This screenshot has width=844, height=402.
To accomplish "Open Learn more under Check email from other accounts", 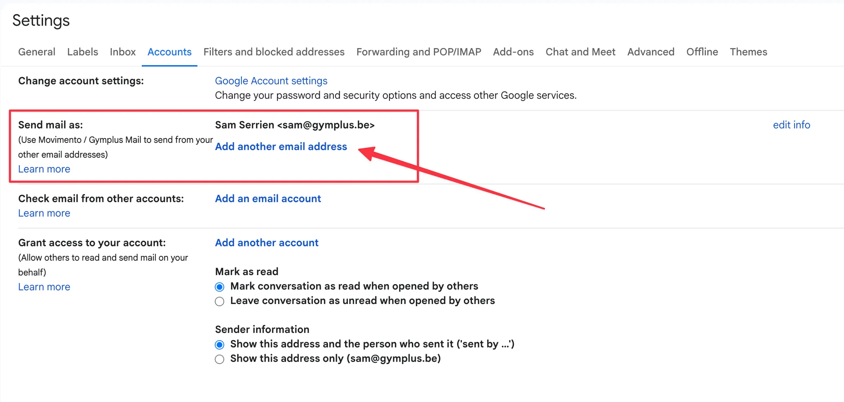I will point(44,213).
